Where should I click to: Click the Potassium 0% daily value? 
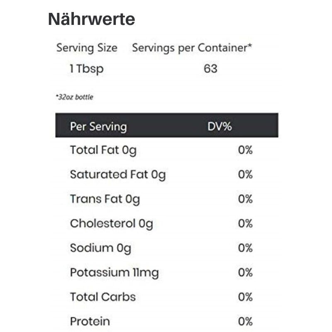[x=245, y=272]
